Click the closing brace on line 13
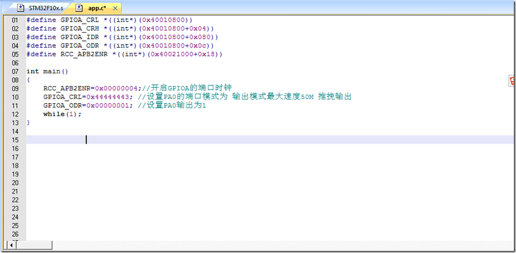516x253 pixels. 28,123
